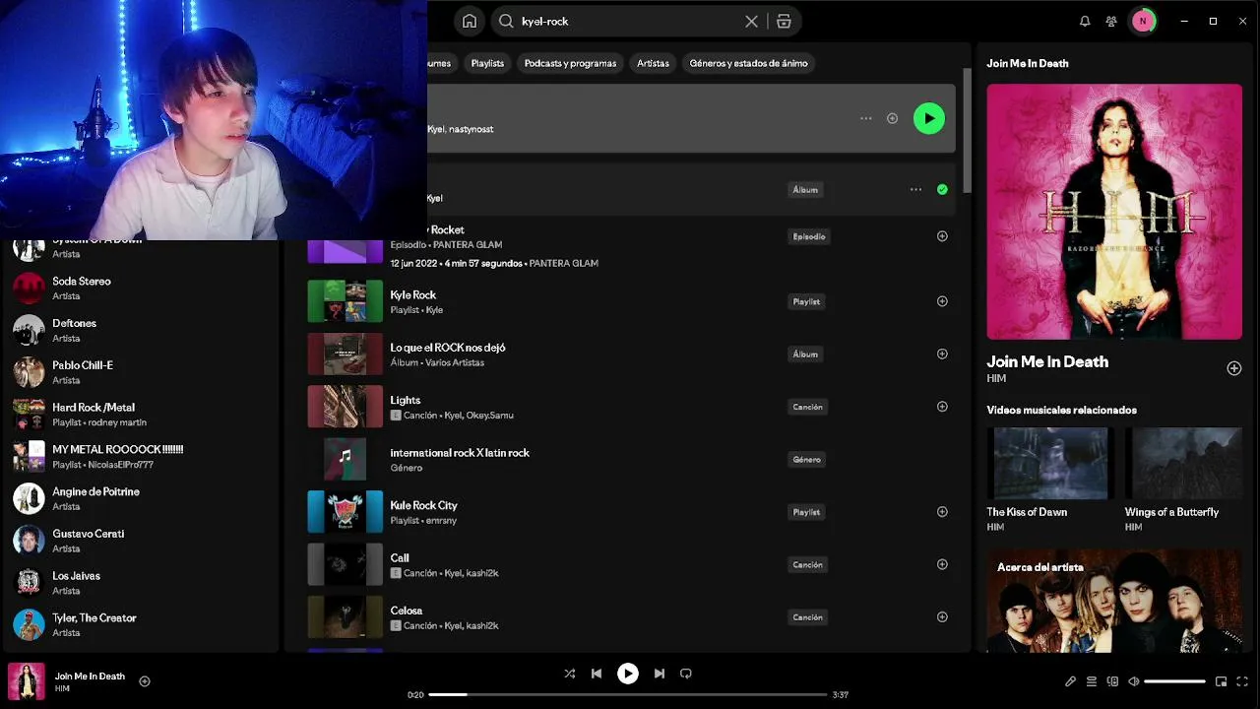
Task: Open Pablo Chill-E in the library
Action: pos(140,372)
